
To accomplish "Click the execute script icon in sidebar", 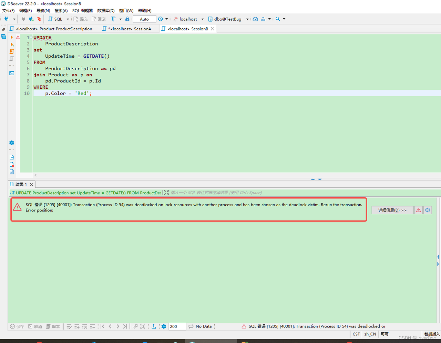I will [x=12, y=51].
